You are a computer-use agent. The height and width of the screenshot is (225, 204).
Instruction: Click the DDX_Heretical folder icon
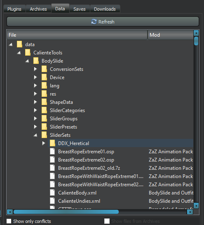click(x=52, y=143)
